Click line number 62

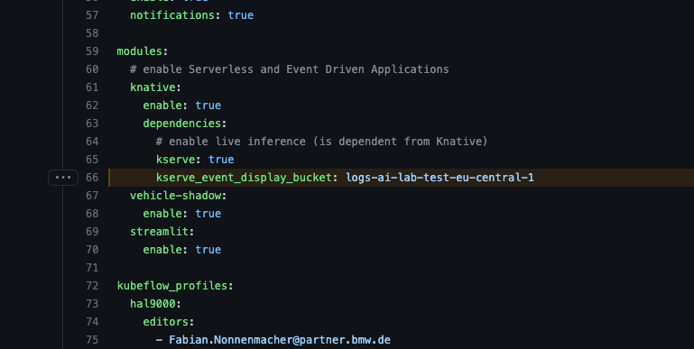pos(92,106)
